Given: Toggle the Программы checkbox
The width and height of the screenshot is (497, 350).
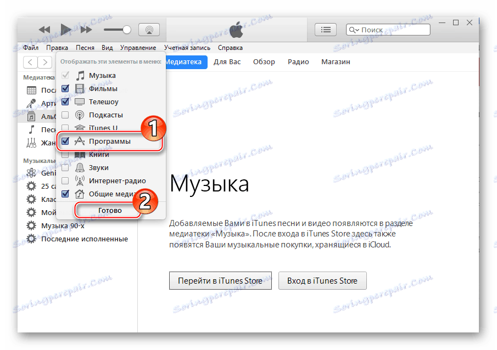Looking at the screenshot, I should coord(65,141).
